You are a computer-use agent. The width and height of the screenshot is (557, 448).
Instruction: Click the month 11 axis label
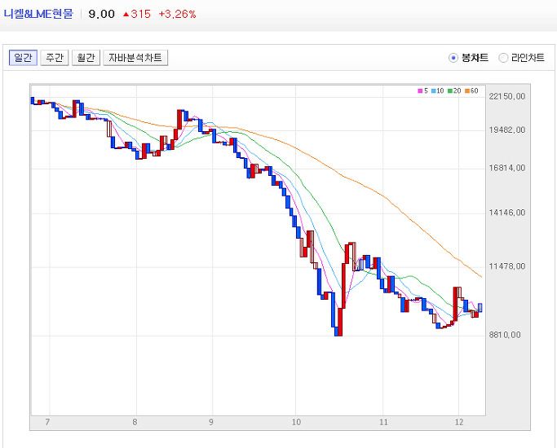(383, 422)
